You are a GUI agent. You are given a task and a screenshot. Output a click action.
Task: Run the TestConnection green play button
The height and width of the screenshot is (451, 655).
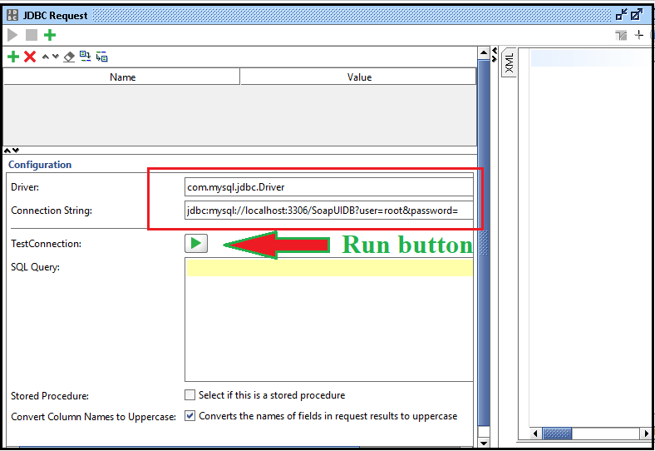(x=196, y=244)
